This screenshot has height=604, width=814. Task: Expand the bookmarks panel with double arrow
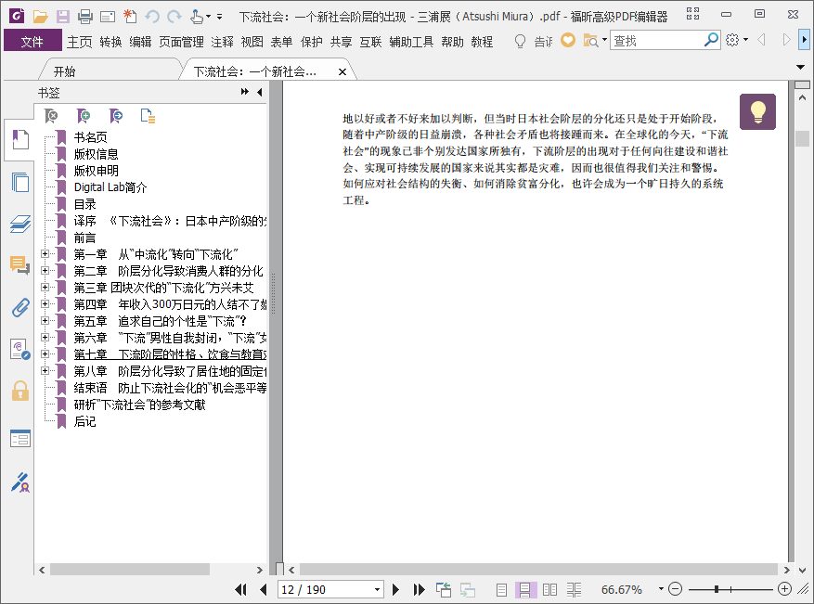pyautogui.click(x=244, y=92)
